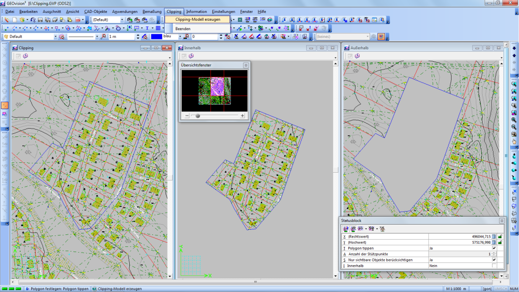This screenshot has width=519, height=292.
Task: Click the overview map thumbnail in Übersichtsfenster
Action: click(214, 91)
